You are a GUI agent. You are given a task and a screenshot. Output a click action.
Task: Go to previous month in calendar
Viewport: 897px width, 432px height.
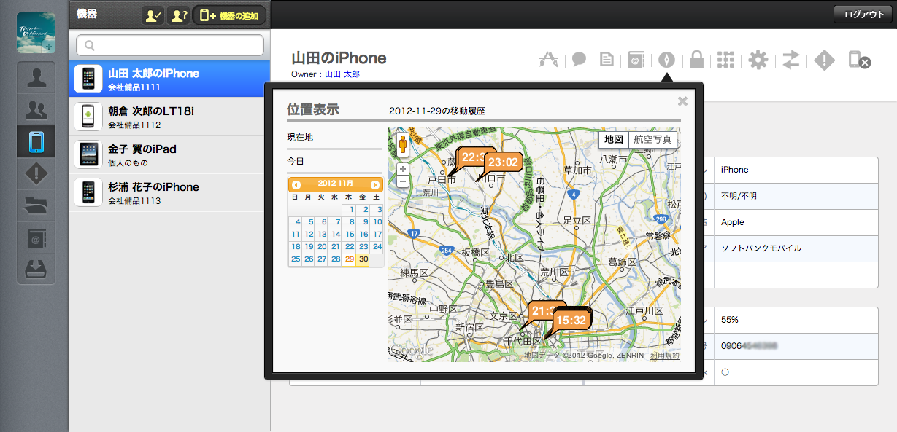pyautogui.click(x=296, y=185)
